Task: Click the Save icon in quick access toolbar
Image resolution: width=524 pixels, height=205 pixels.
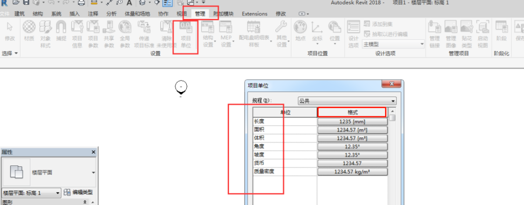Action: (x=26, y=2)
